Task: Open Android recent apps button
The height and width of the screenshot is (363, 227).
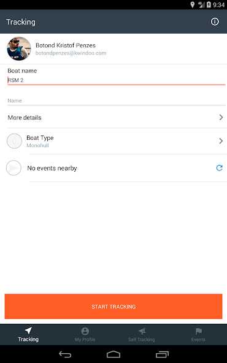Action: click(x=162, y=354)
